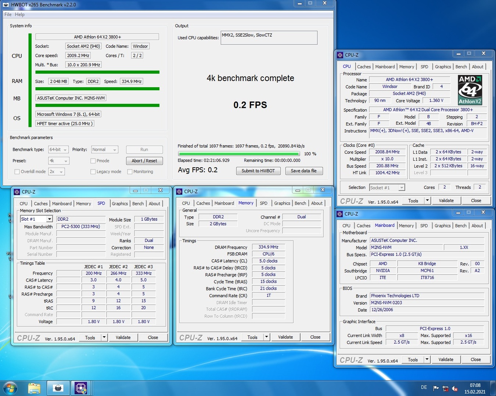Click Close in the Memory window

click(x=315, y=337)
